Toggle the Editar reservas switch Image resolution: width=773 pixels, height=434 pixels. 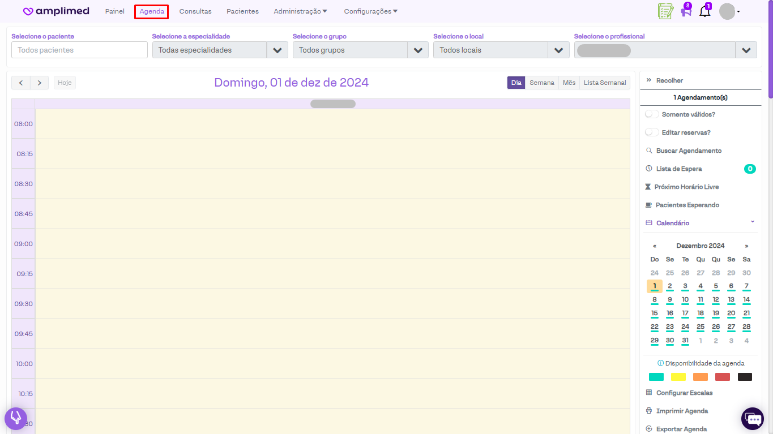click(x=652, y=132)
